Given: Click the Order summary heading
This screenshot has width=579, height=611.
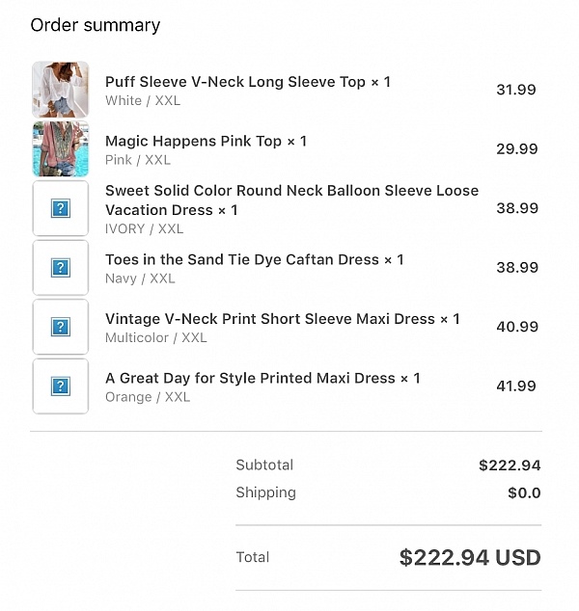Looking at the screenshot, I should [x=96, y=25].
